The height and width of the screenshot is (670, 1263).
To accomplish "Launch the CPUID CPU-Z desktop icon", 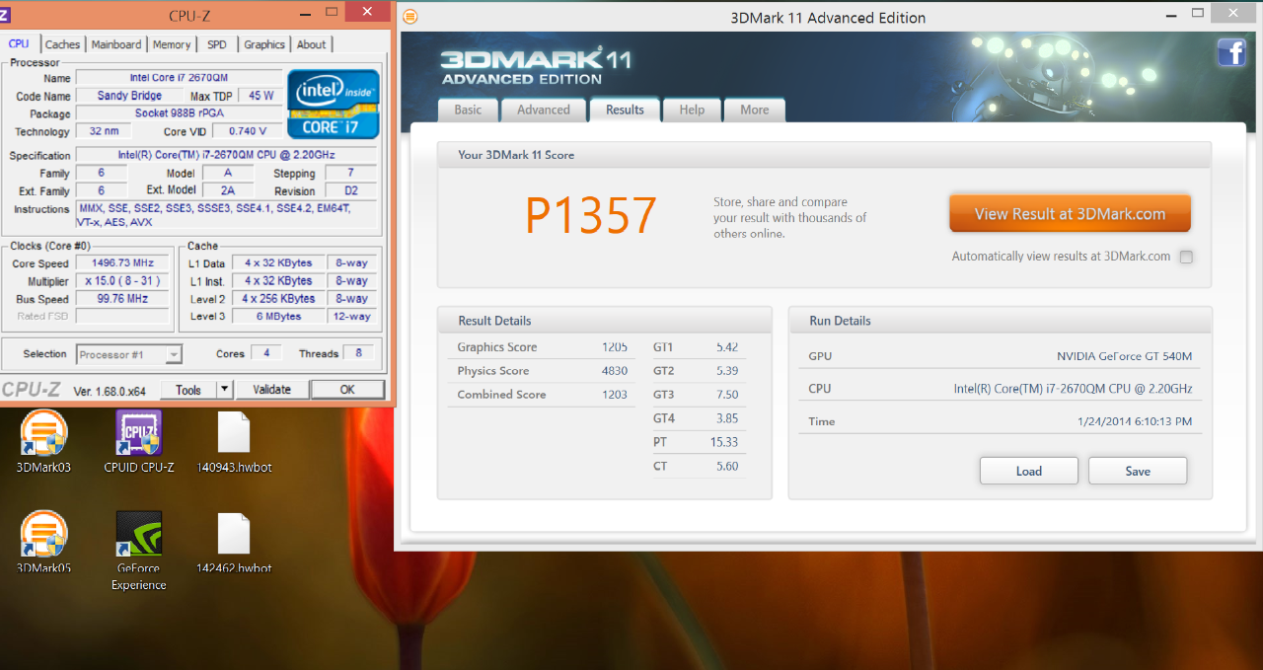I will 138,441.
